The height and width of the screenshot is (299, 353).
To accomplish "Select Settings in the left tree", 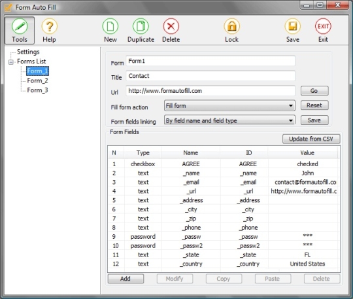I will click(x=28, y=52).
